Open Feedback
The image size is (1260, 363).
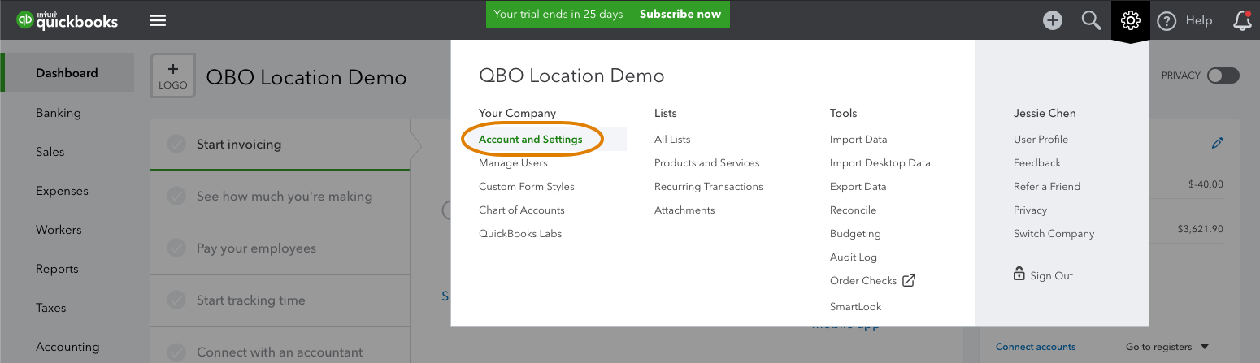pyautogui.click(x=1037, y=163)
